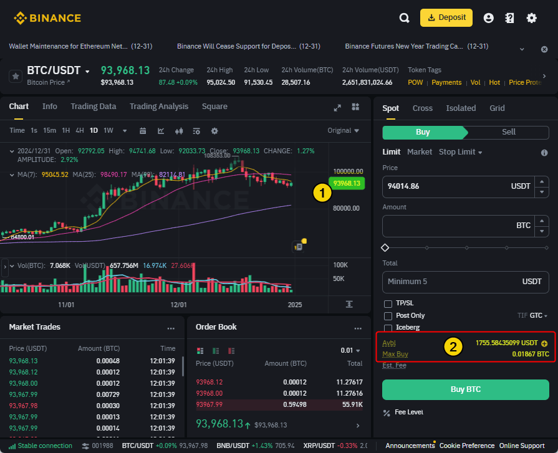This screenshot has height=453, width=558.
Task: Open the help question-mark icon
Action: [509, 18]
